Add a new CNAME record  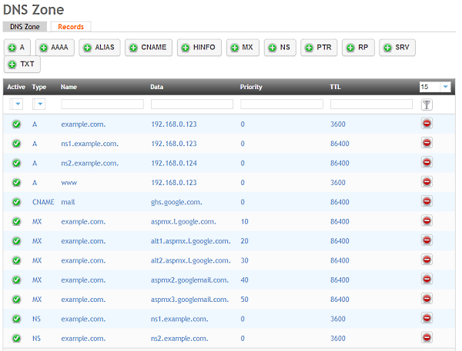click(x=149, y=48)
